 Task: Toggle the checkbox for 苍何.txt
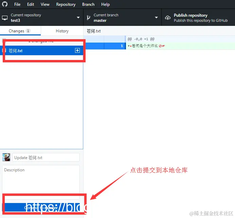4,51
